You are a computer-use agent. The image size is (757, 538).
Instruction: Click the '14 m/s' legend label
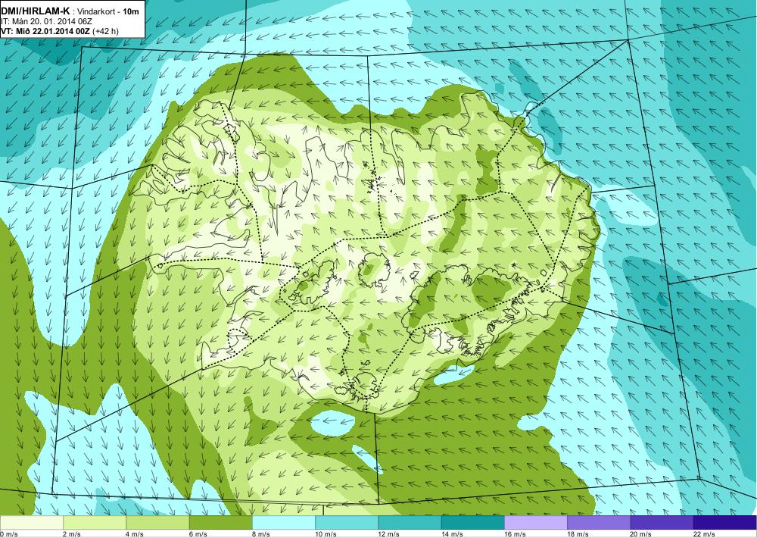(x=452, y=533)
